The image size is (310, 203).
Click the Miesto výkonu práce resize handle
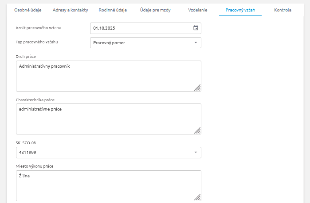[197, 197]
